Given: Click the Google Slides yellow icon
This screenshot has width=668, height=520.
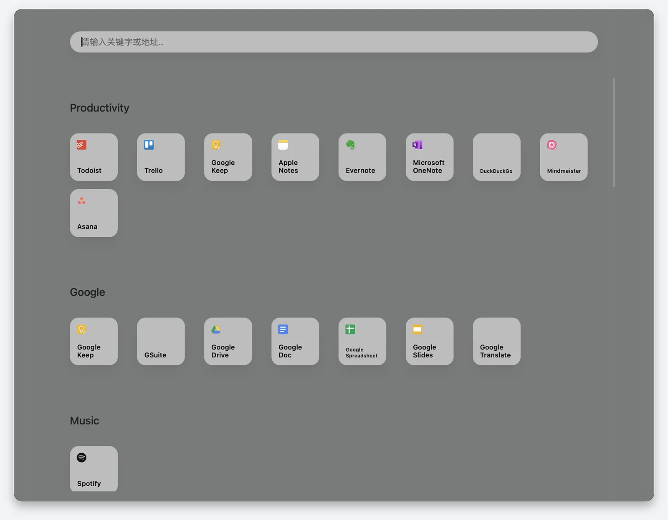Looking at the screenshot, I should (417, 329).
